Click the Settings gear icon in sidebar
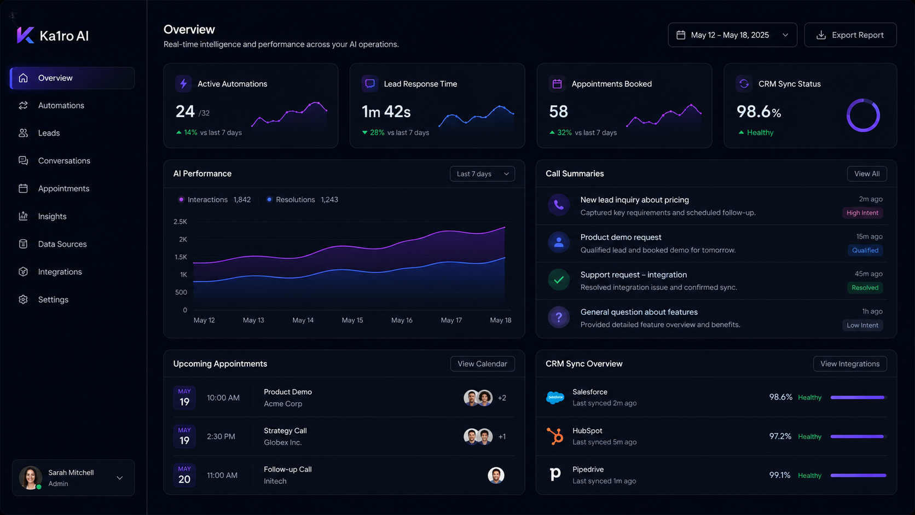 23,299
